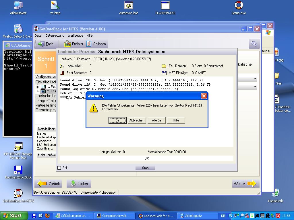The width and height of the screenshot is (294, 220).
Task: Click Hilfe button in the Warnung dialog
Action: (176, 120)
